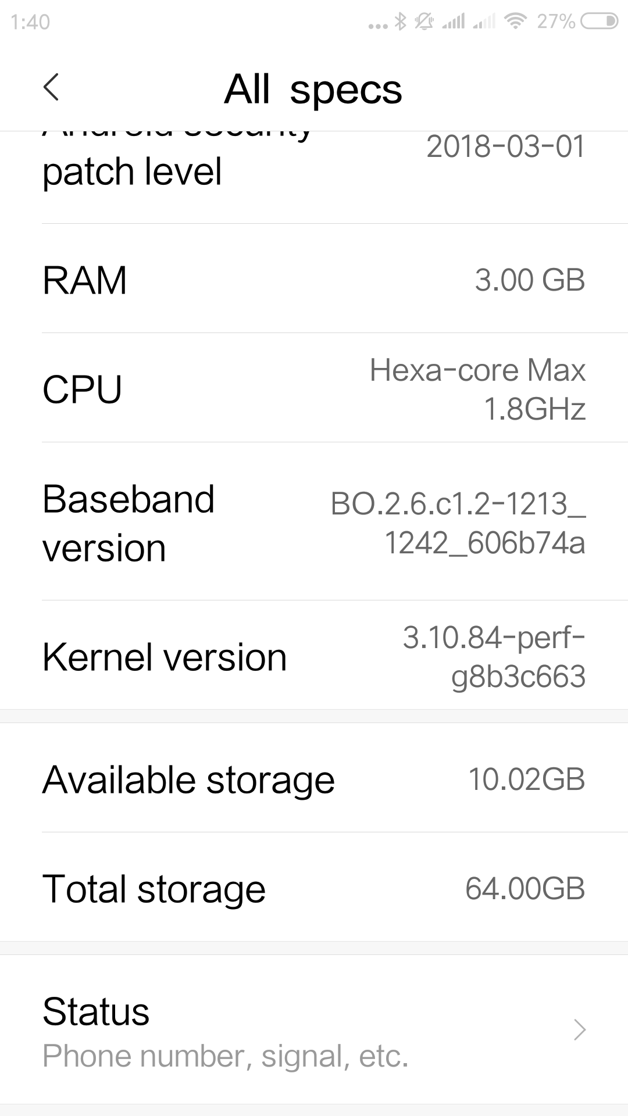Tap the All specs page title

[x=313, y=90]
